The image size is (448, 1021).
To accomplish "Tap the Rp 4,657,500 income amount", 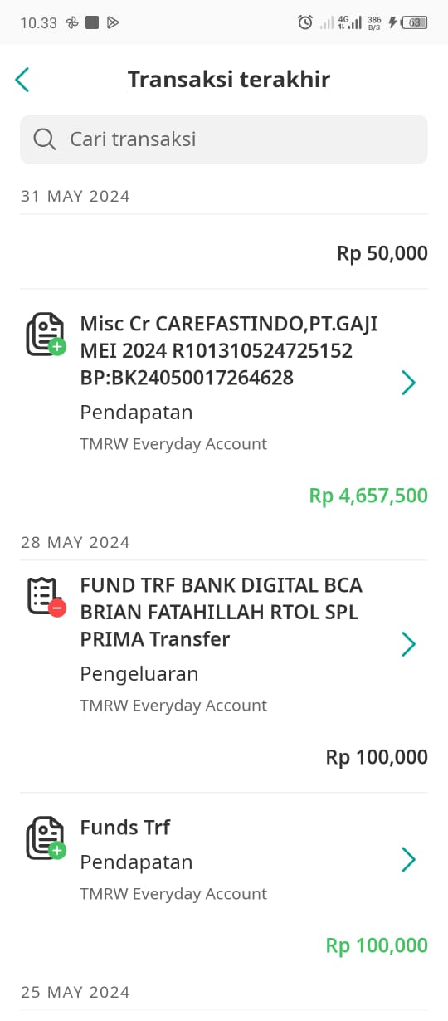I will pos(368,496).
